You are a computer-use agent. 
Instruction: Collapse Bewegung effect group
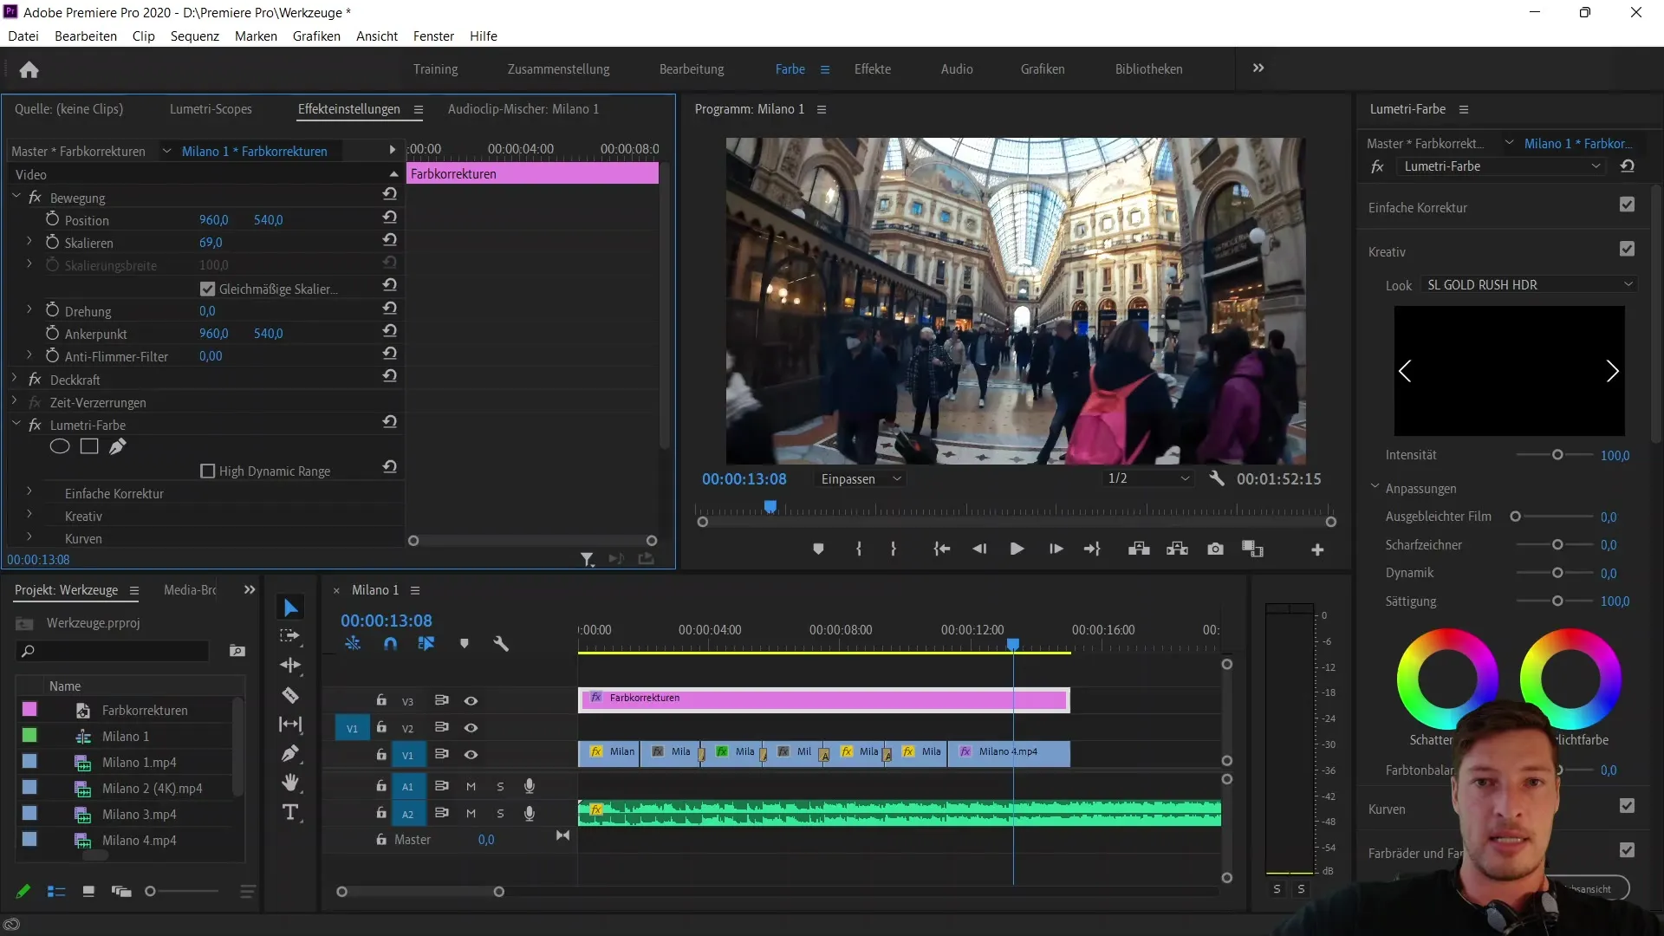(x=16, y=197)
